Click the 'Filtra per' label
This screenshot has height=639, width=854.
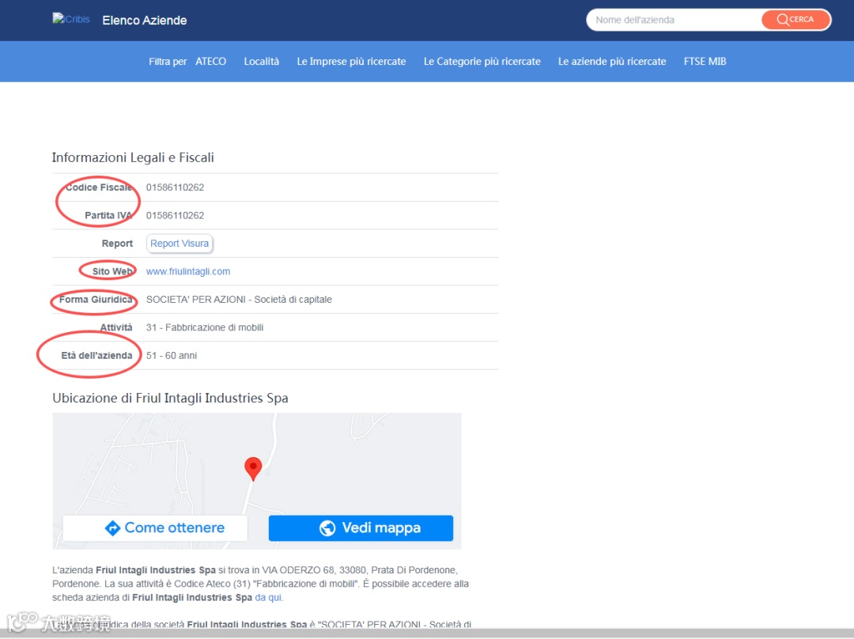pos(168,62)
